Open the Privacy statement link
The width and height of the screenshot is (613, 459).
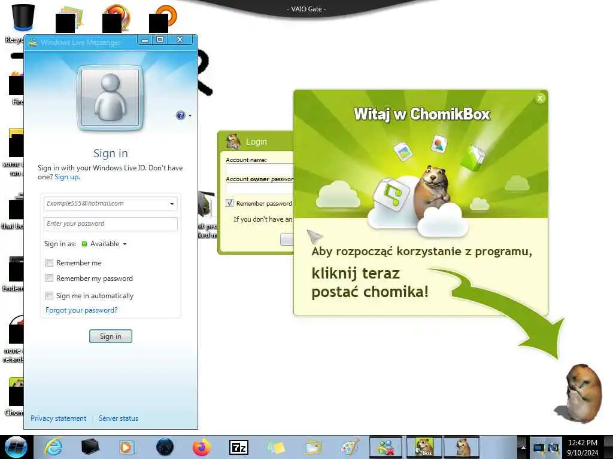pos(58,418)
